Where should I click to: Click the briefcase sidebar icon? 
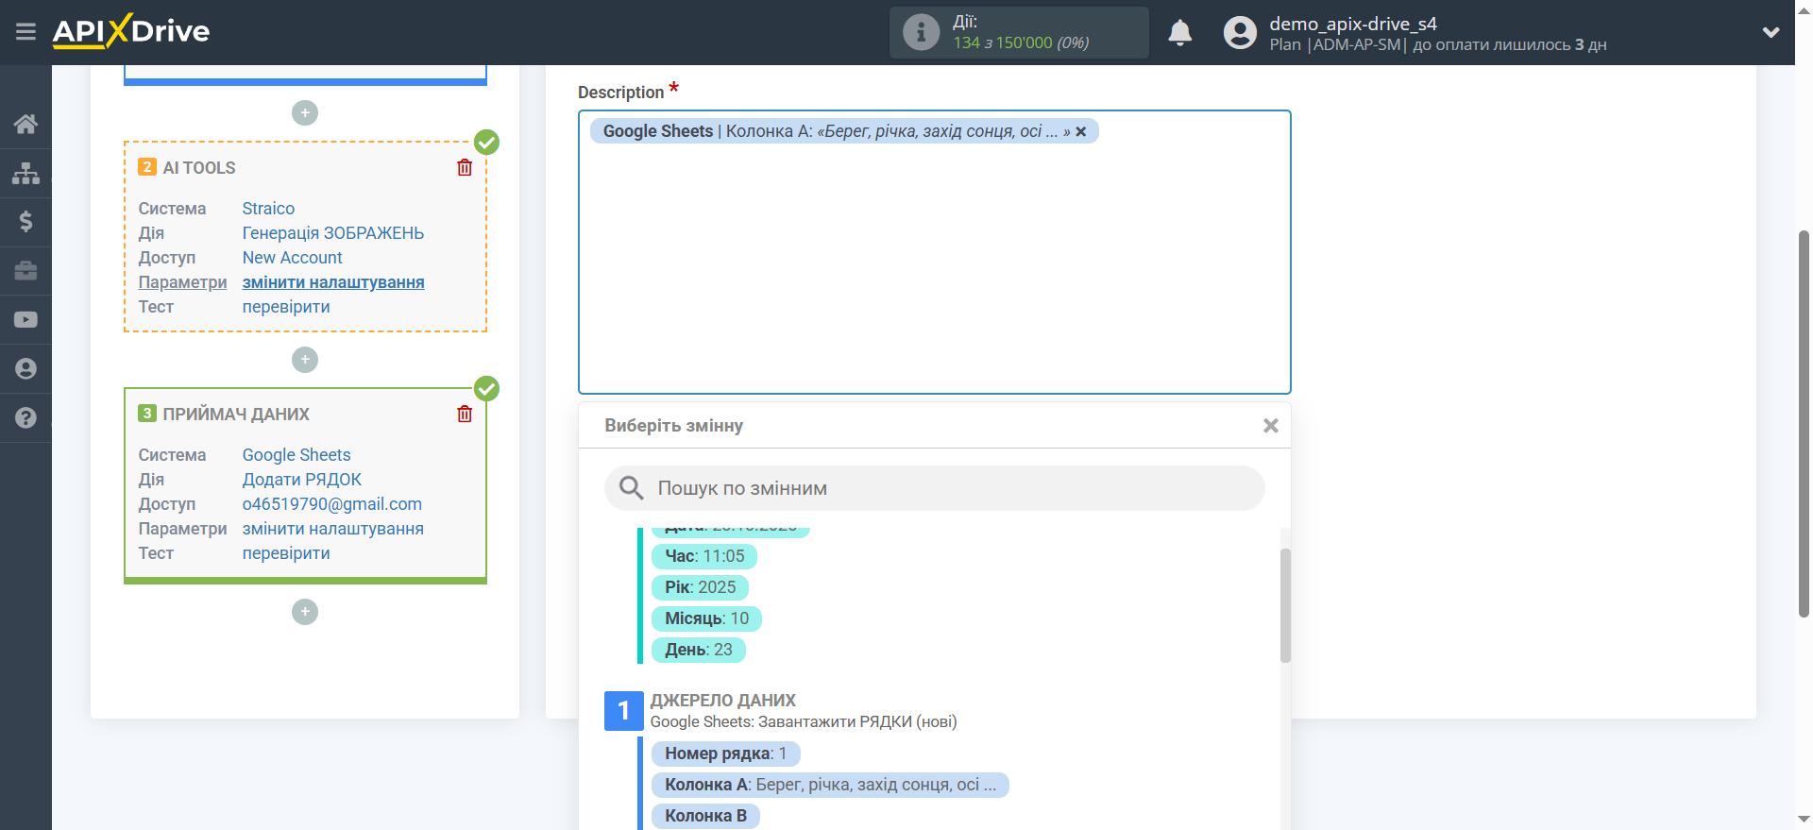[25, 271]
